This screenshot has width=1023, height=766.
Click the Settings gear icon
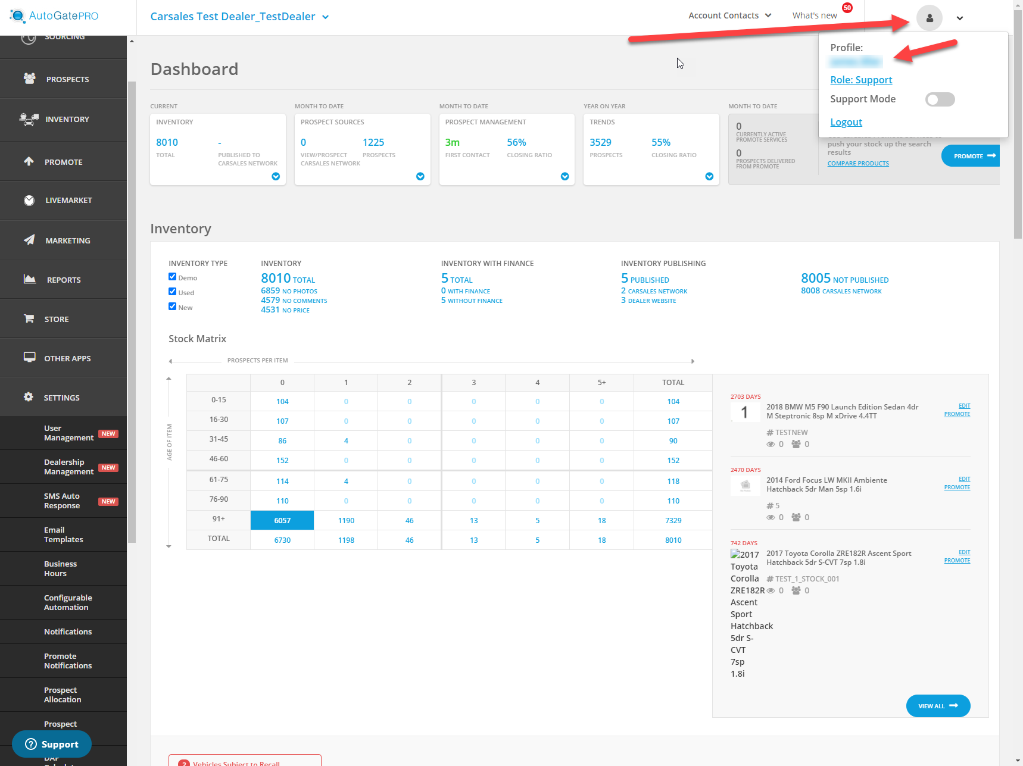pos(28,397)
